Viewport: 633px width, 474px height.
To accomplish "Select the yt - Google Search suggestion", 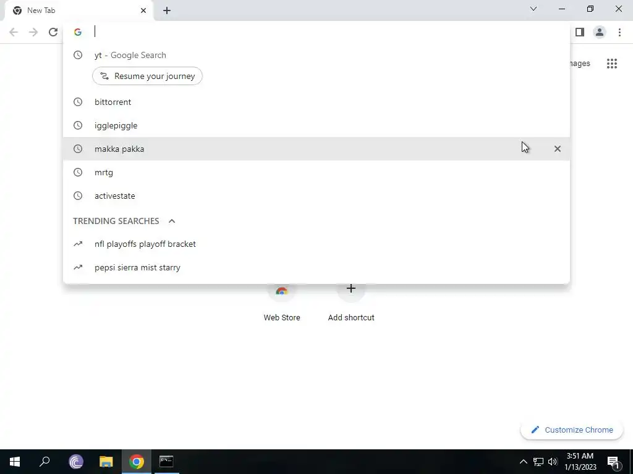I will [316, 55].
